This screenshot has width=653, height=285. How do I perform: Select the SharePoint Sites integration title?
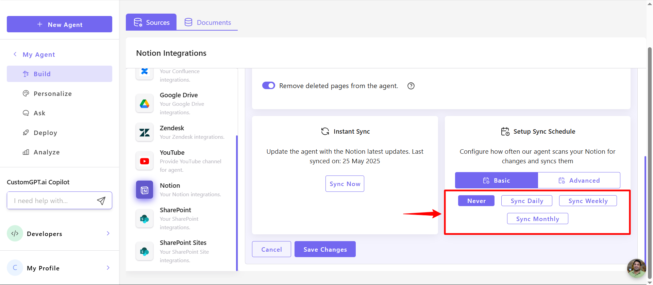pyautogui.click(x=183, y=242)
